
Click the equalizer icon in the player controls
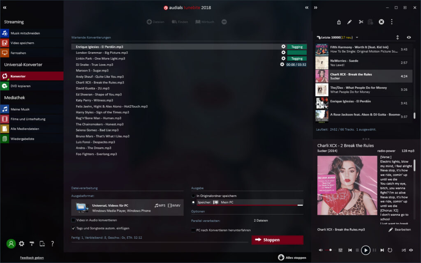click(340, 250)
